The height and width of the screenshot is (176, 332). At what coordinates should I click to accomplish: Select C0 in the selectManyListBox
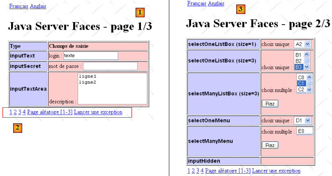tap(301, 77)
